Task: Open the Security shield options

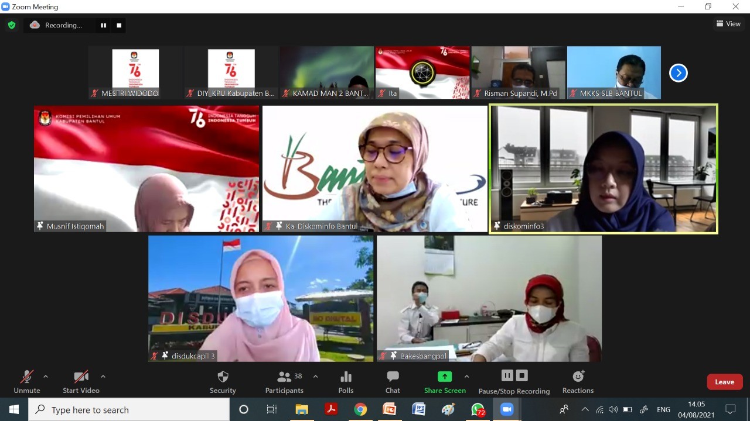Action: [223, 381]
